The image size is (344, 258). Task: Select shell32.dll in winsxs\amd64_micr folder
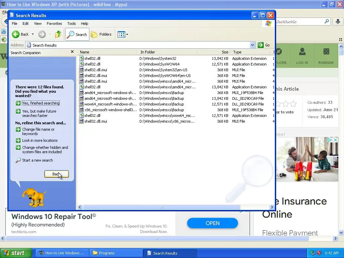pos(92,87)
